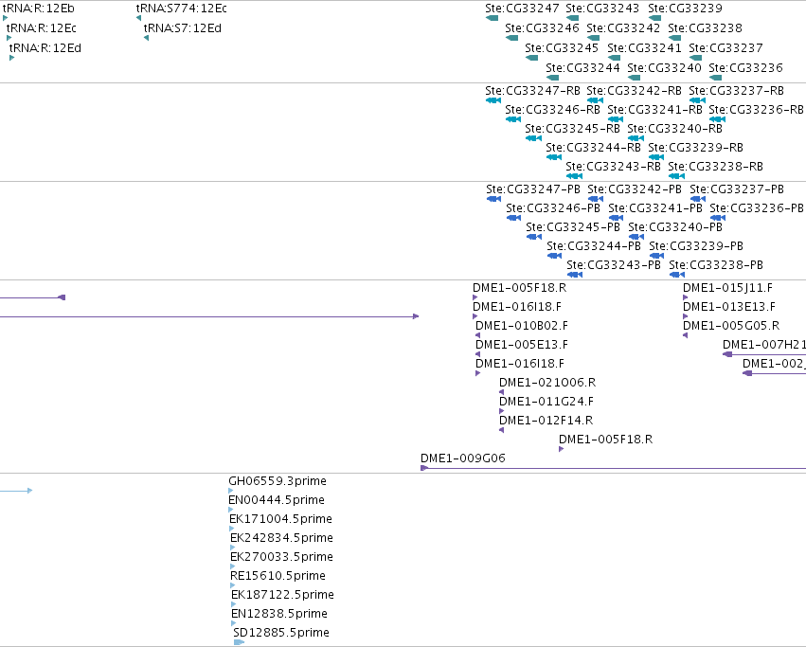Select the Ste:CG33245-PB protein label

[x=573, y=227]
